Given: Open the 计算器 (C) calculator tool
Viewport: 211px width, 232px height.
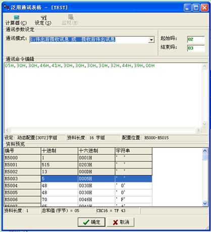Looking at the screenshot, I should (x=16, y=20).
